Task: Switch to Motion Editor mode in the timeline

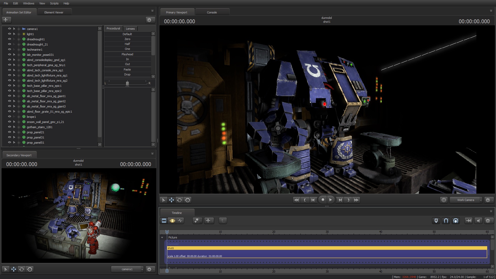Action: (172, 221)
